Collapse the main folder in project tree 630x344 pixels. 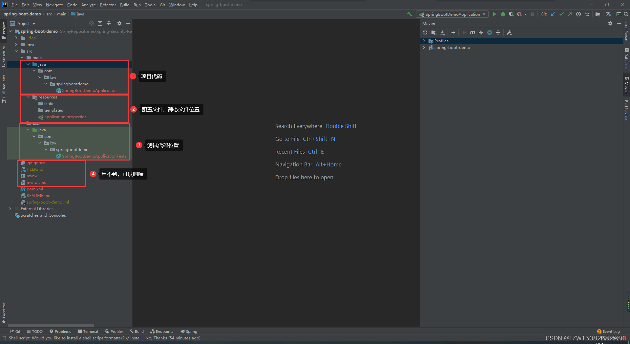point(22,57)
